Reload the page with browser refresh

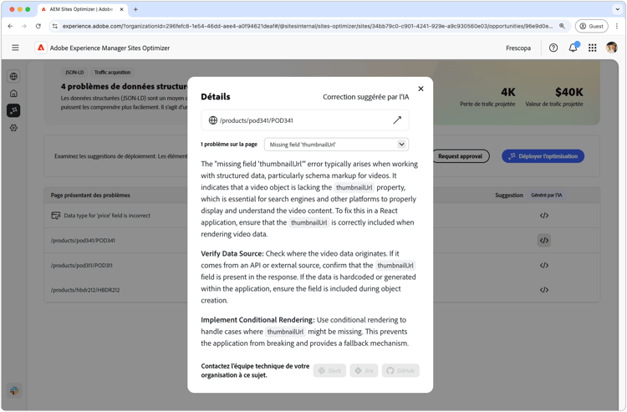38,27
